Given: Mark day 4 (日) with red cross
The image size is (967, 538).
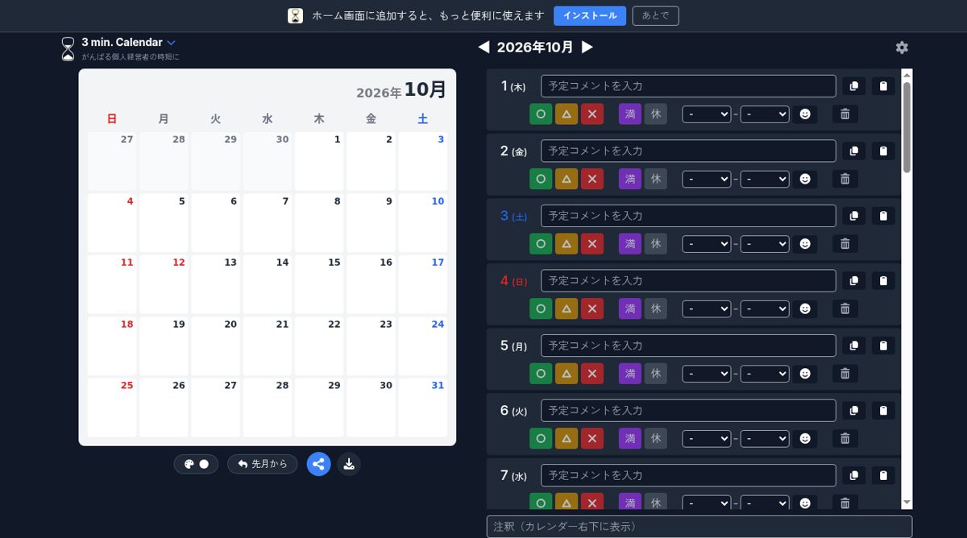Looking at the screenshot, I should pos(592,309).
